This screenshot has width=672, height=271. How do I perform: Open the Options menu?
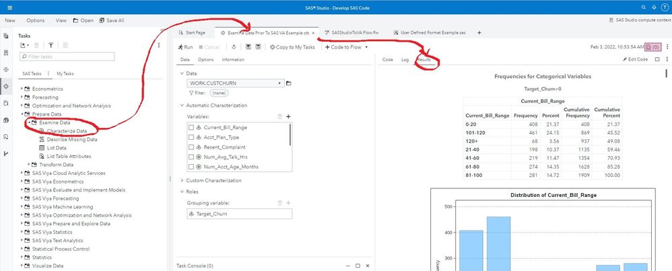coord(35,20)
